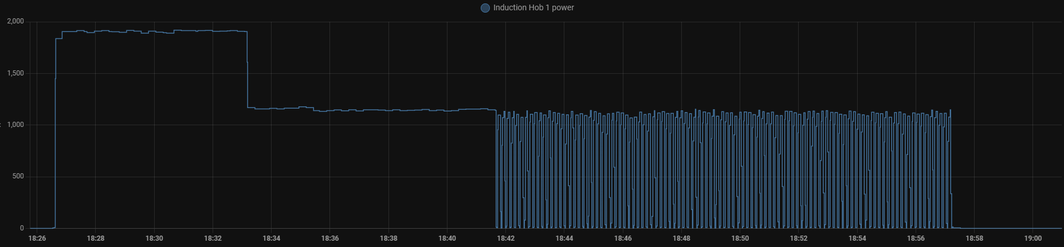Click the 18:52 time axis label

pyautogui.click(x=799, y=238)
